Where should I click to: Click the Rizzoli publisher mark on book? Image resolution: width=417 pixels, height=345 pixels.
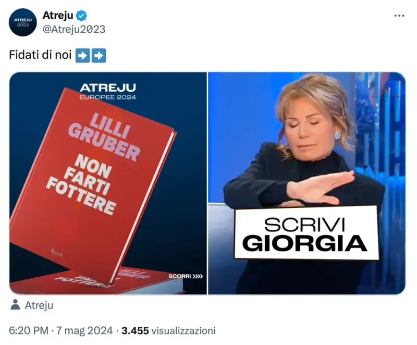(x=57, y=253)
